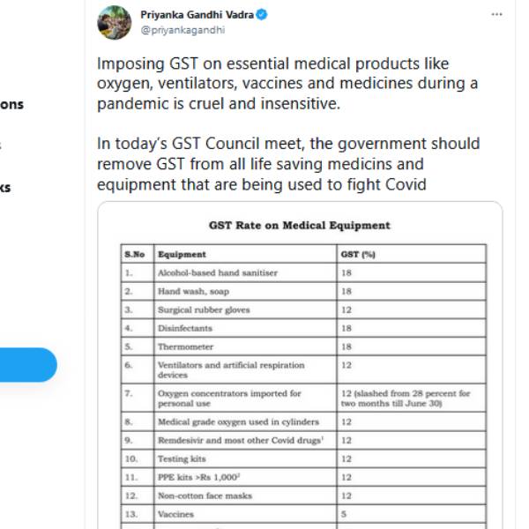Click the "GST Rate on Medical Equipment" heading
Screen dimensions: 529x529
point(300,225)
